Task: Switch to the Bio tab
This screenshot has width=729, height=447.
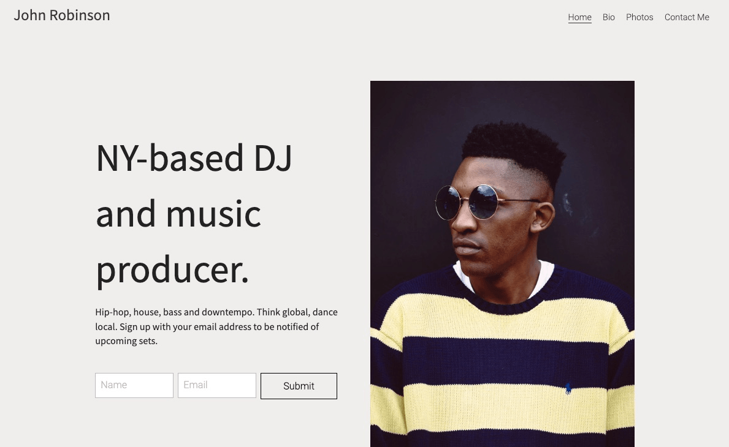Action: coord(608,17)
